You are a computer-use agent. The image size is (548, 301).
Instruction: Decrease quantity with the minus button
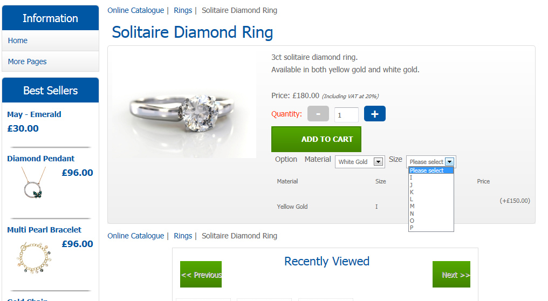coord(318,114)
